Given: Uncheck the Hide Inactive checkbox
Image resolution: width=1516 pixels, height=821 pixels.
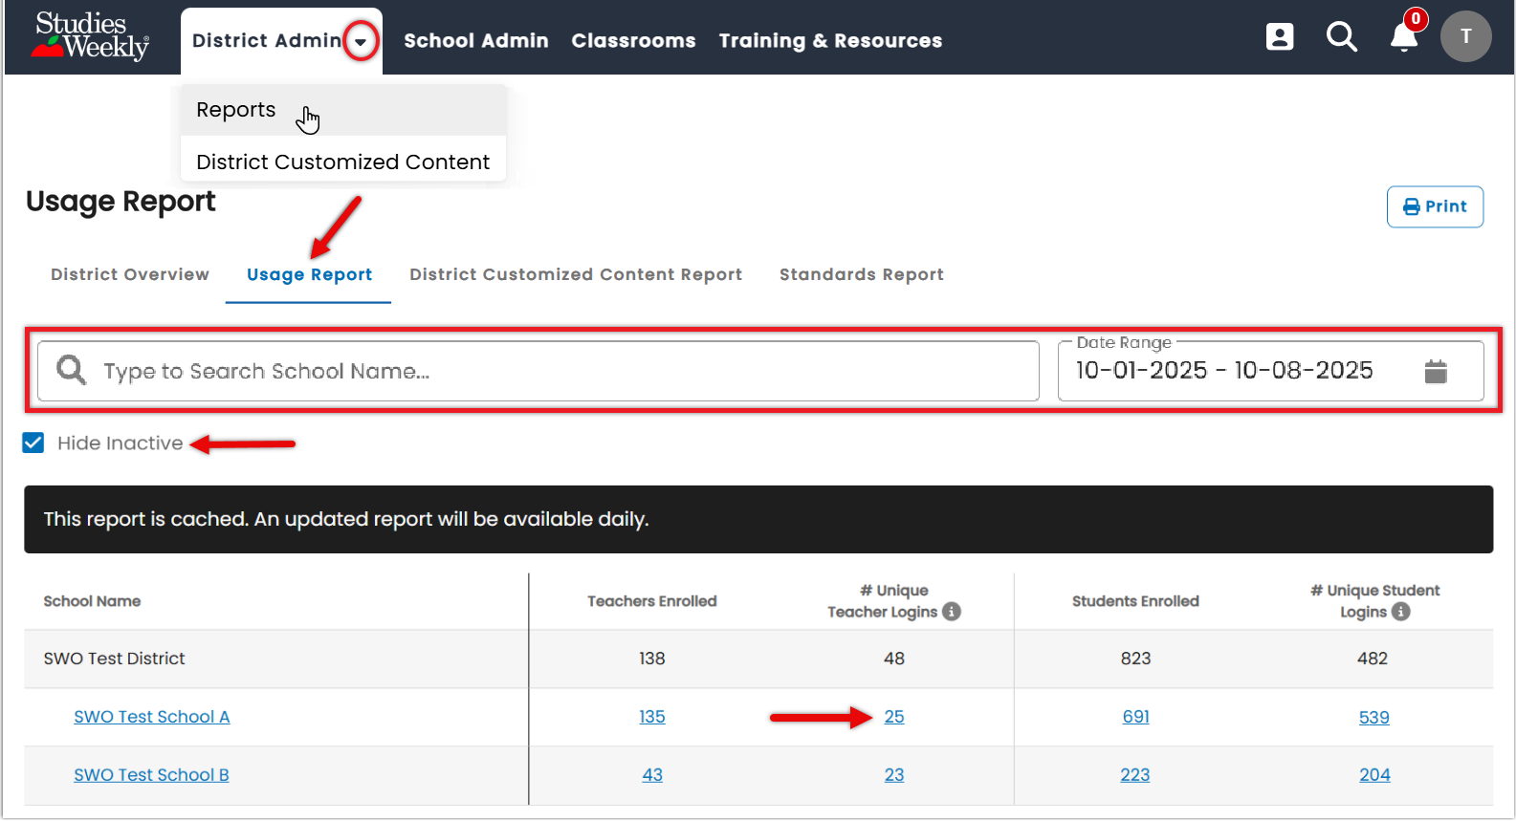Looking at the screenshot, I should tap(33, 443).
